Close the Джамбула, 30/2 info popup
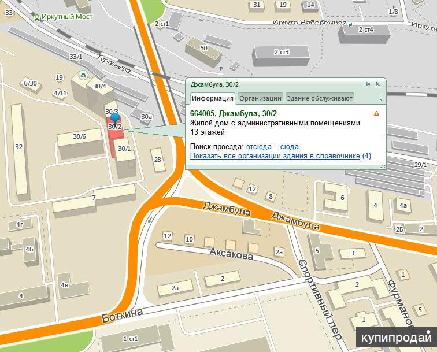437x352 pixels. (377, 84)
